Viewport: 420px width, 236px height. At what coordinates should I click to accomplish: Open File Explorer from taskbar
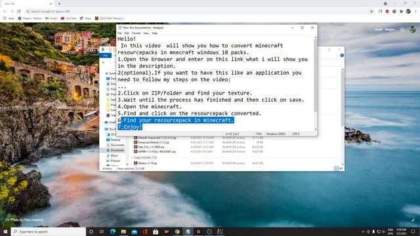pyautogui.click(x=123, y=231)
